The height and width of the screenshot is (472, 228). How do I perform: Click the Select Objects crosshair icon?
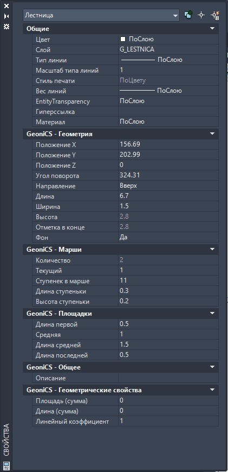pyautogui.click(x=201, y=15)
